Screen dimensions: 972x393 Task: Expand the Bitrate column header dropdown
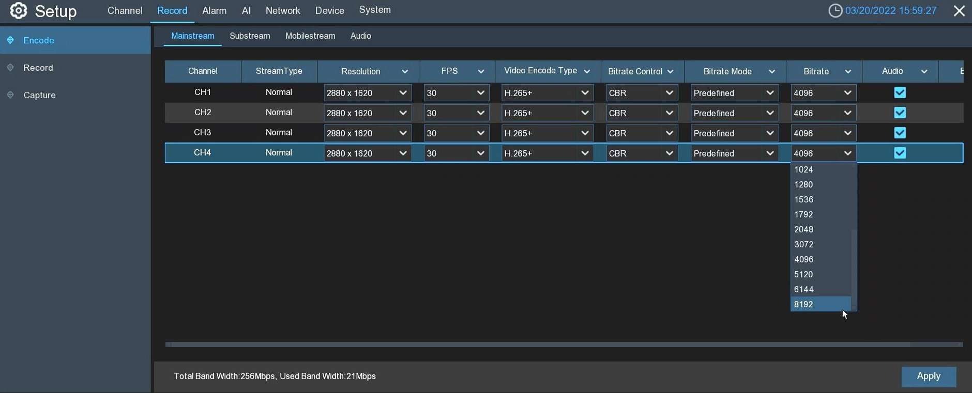click(848, 71)
